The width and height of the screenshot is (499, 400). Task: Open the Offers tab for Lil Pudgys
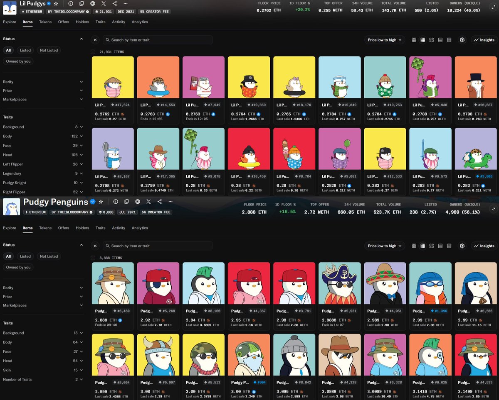64,22
